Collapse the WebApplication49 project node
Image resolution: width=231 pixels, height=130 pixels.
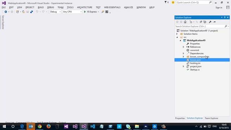point(180,40)
